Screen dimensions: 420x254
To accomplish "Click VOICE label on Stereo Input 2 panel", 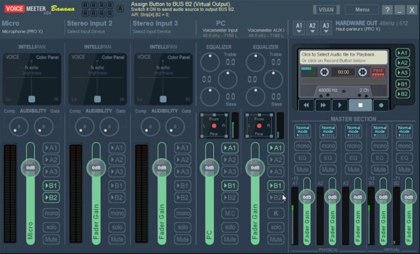I will tap(78, 57).
